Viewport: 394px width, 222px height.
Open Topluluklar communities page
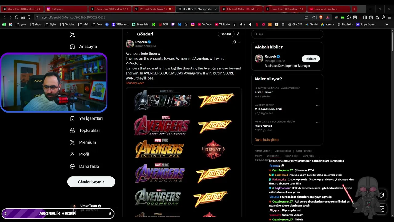click(x=85, y=130)
